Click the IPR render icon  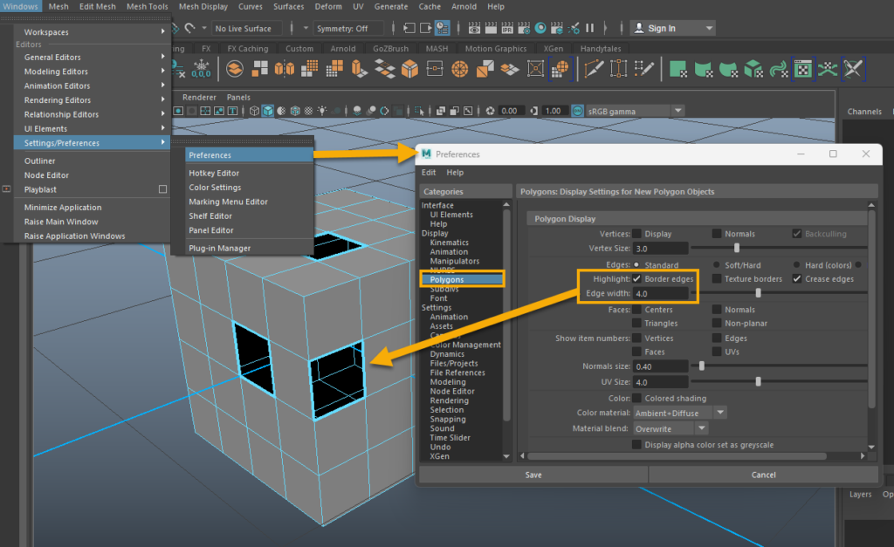tap(507, 28)
